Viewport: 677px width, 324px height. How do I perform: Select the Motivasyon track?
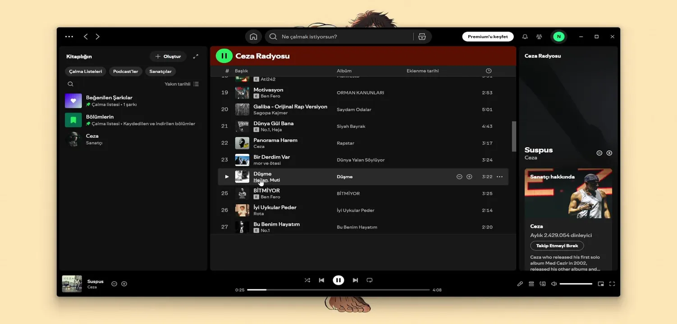tap(363, 93)
